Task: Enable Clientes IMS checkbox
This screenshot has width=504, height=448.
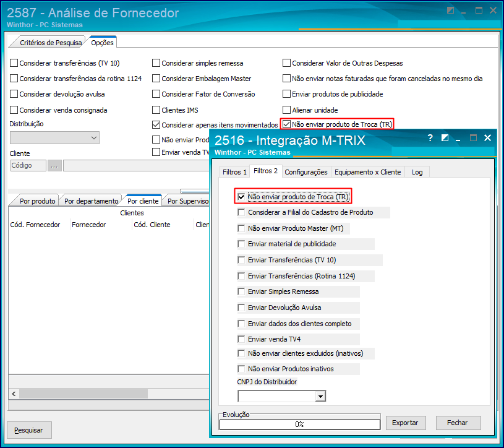Action: point(156,110)
